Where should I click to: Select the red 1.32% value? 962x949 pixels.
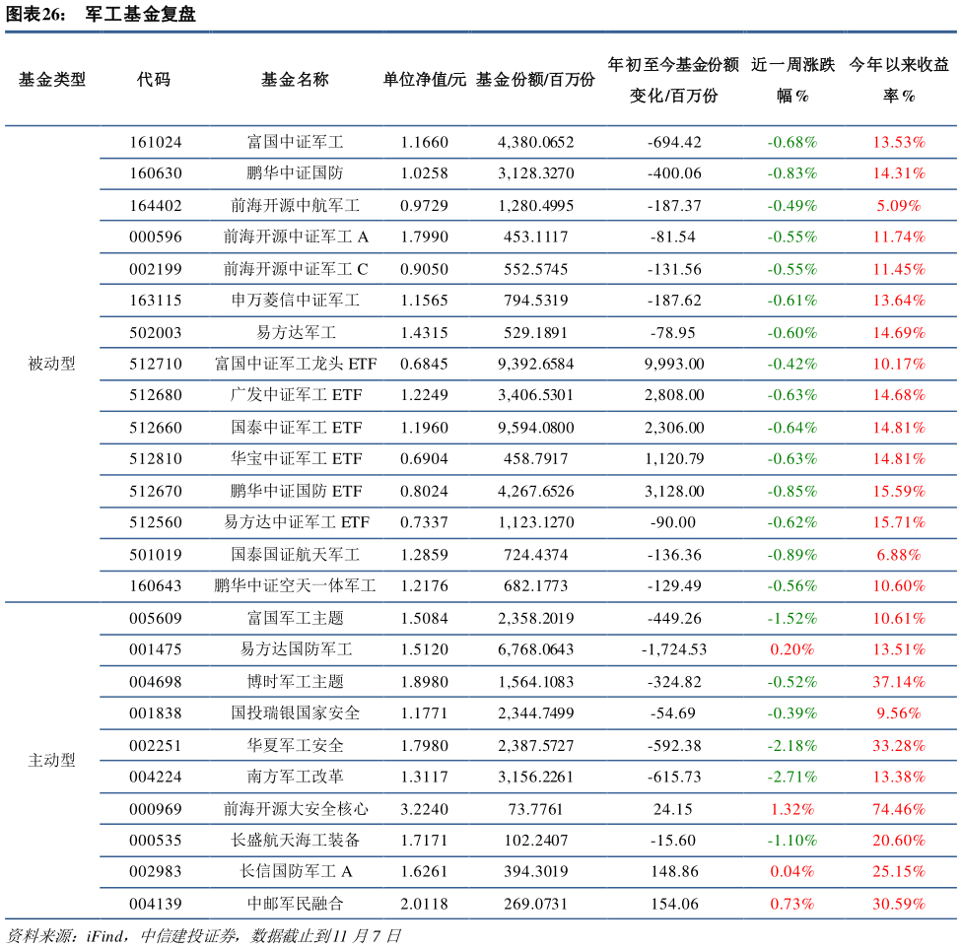(791, 809)
